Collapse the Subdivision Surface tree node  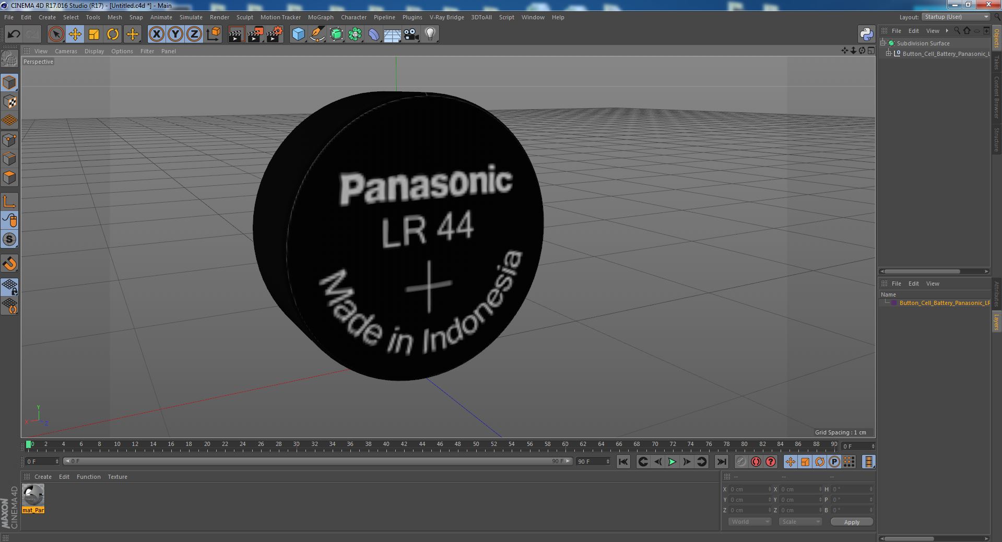(883, 43)
